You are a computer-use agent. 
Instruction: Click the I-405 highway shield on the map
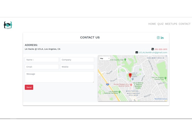click(x=107, y=84)
